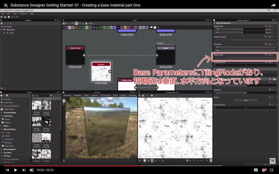
Task: Click the undo arrow in the main toolbar
Action: [x=12, y=17]
